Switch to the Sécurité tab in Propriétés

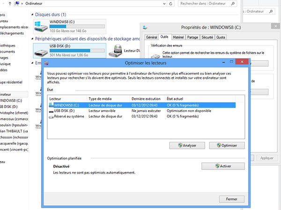point(207,37)
